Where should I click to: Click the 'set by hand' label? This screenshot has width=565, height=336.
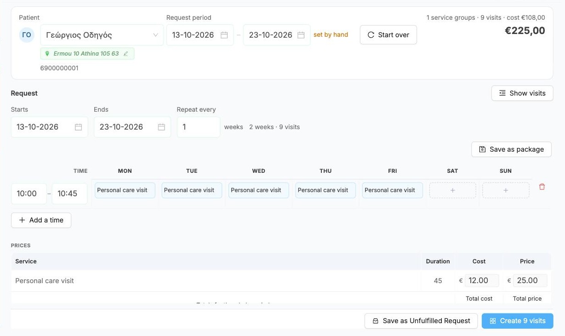[331, 35]
